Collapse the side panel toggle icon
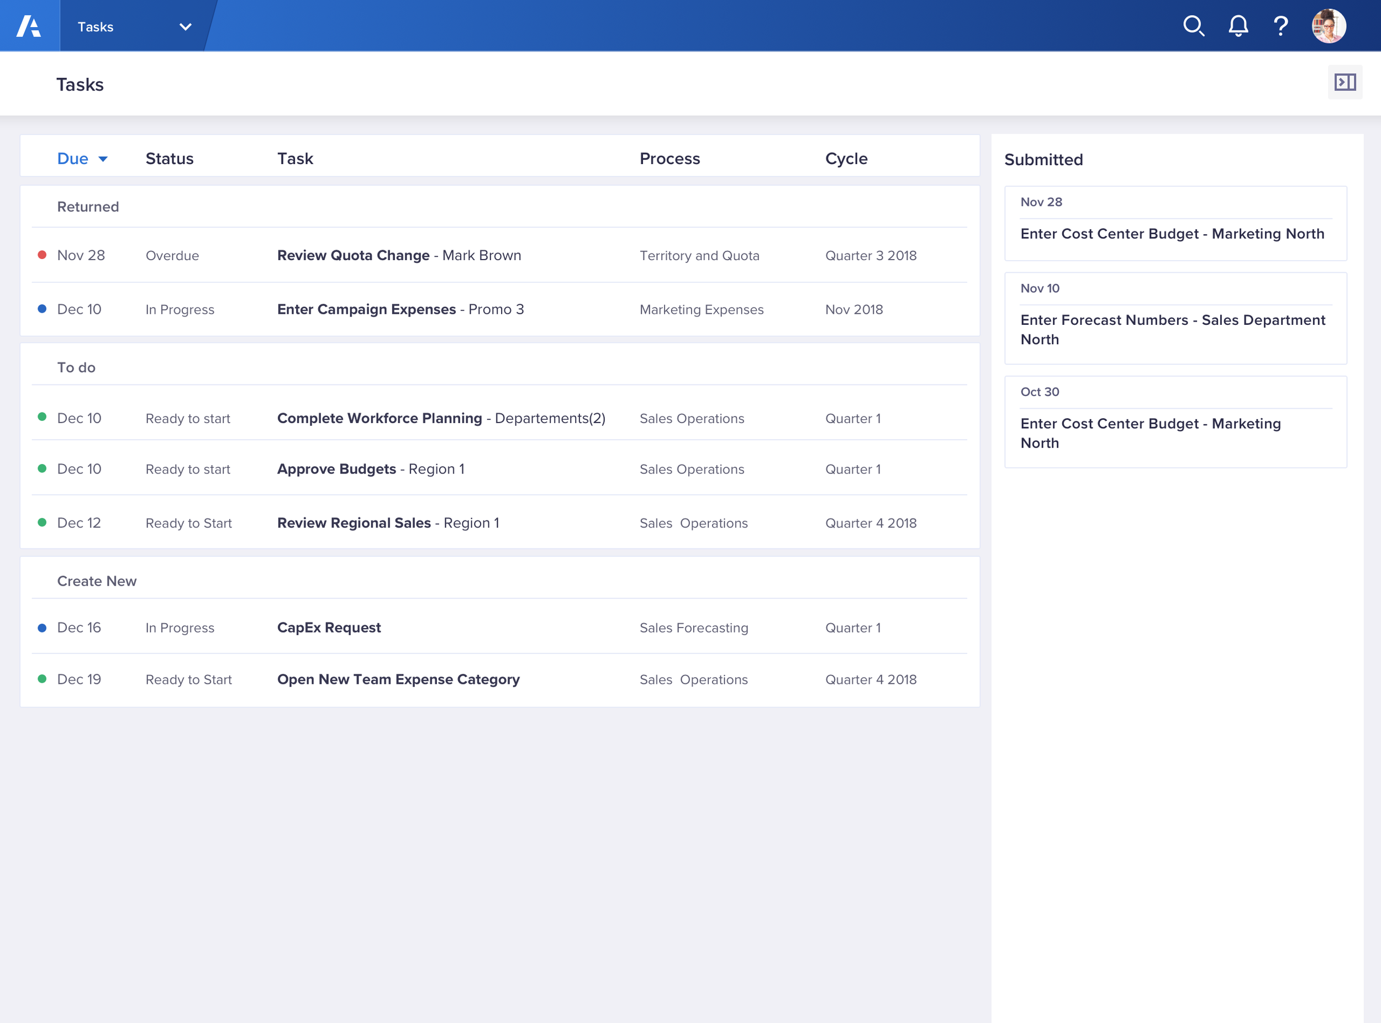The width and height of the screenshot is (1381, 1023). click(1345, 82)
